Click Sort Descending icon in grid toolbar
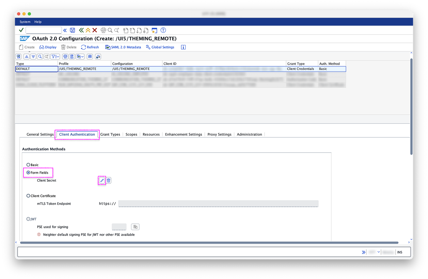Image resolution: width=428 pixels, height=279 pixels. coord(33,57)
